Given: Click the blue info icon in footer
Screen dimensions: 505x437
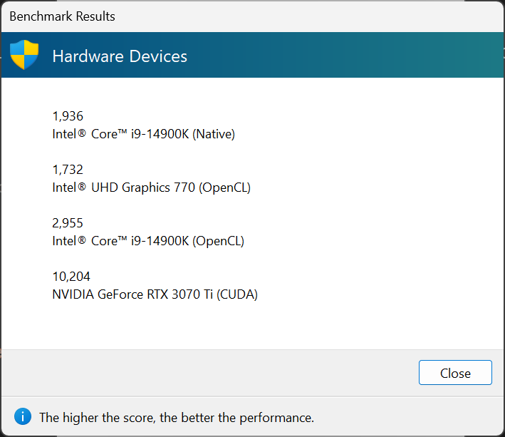Looking at the screenshot, I should (23, 416).
